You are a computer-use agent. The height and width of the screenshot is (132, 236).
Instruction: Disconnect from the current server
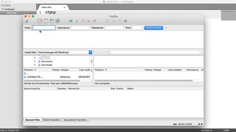pos(88,21)
